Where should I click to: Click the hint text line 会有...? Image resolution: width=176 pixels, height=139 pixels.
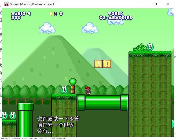(x=45, y=131)
